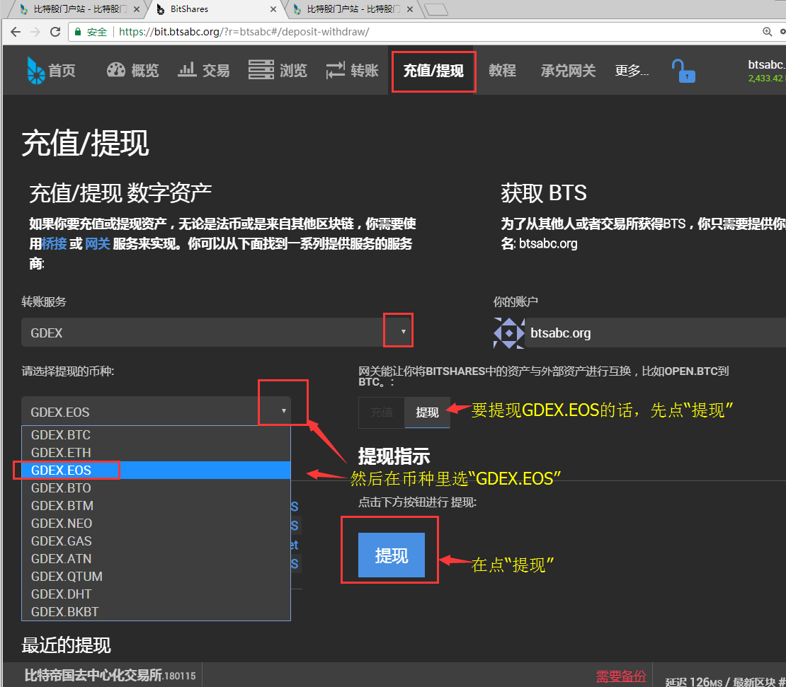786x687 pixels.
Task: Open the 交易 chart icon
Action: [x=187, y=70]
